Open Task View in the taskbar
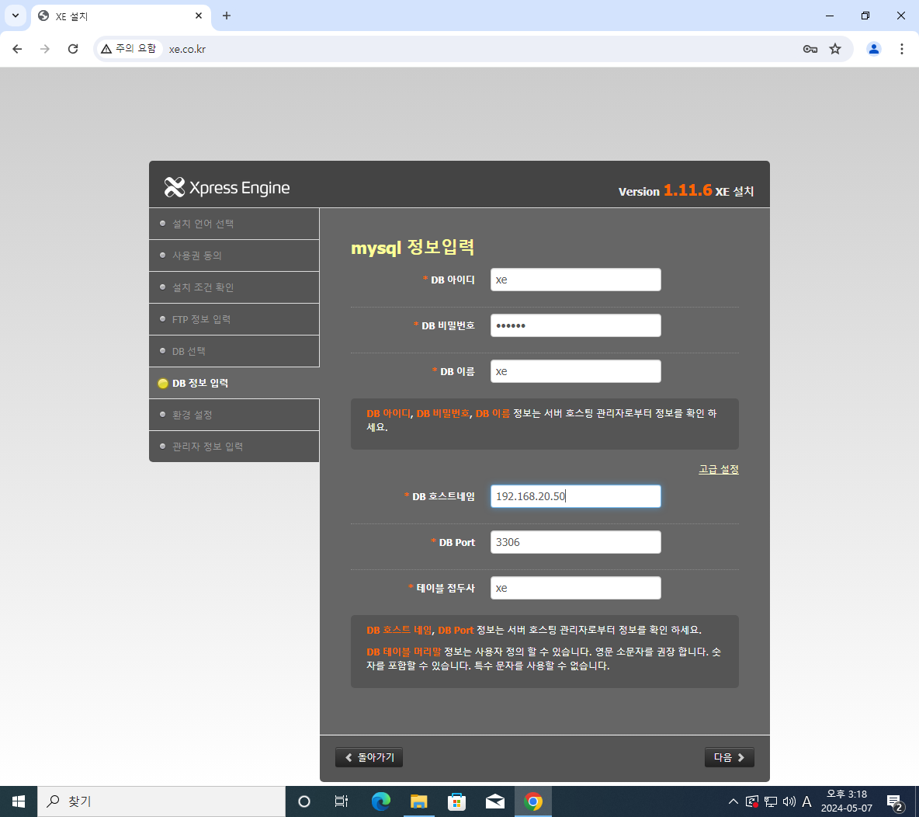The width and height of the screenshot is (919, 817). pos(341,801)
